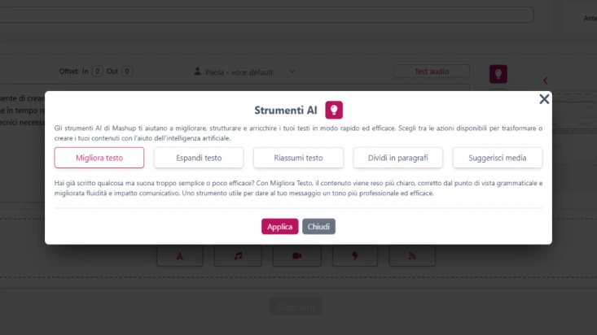Image resolution: width=597 pixels, height=335 pixels.
Task: Choose the Riassumi testo option
Action: [298, 158]
